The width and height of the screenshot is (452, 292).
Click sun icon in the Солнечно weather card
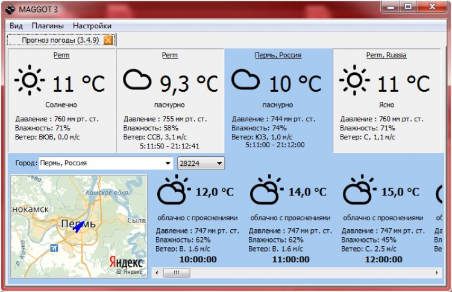pos(30,80)
